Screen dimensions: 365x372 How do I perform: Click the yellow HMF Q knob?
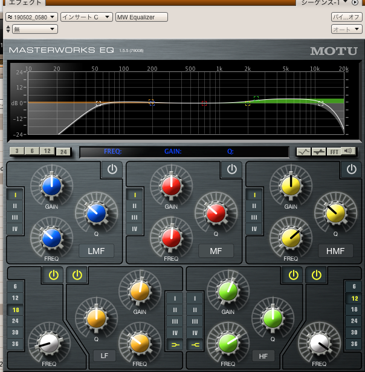pos(335,213)
